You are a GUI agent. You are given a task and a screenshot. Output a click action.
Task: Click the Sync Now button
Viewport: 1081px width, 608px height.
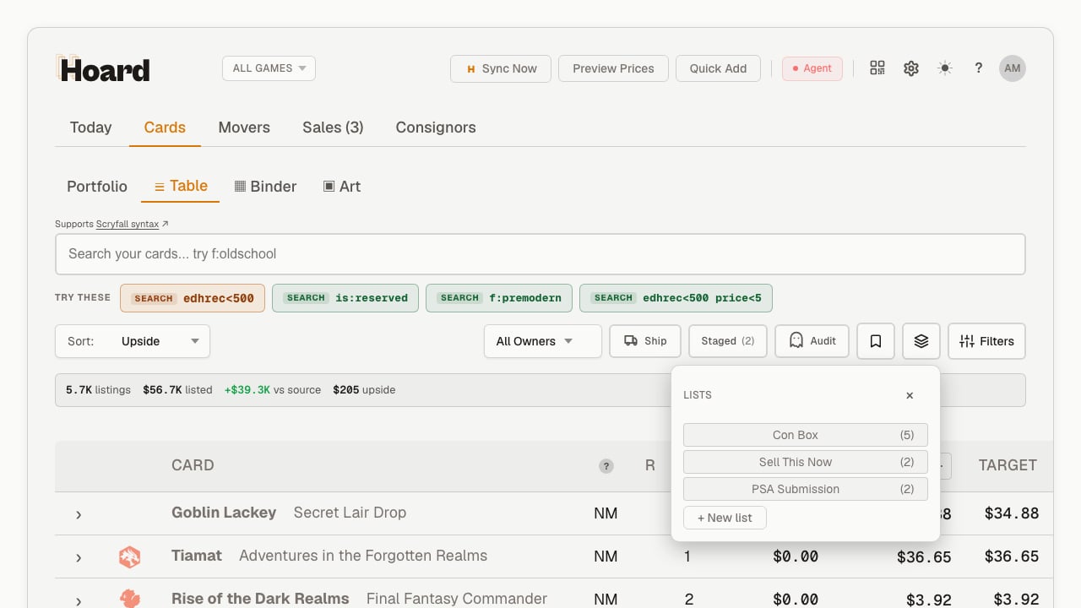coord(501,68)
